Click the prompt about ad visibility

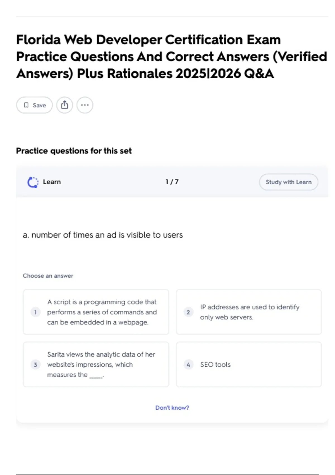tap(103, 235)
